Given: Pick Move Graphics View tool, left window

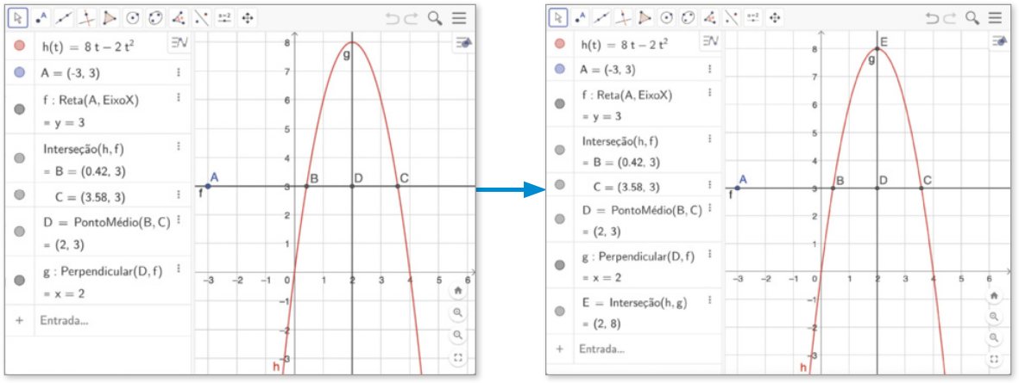Looking at the screenshot, I should [x=247, y=18].
